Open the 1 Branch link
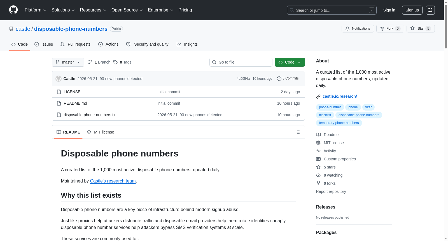Viewport: 448px width, 241px height. 99,62
